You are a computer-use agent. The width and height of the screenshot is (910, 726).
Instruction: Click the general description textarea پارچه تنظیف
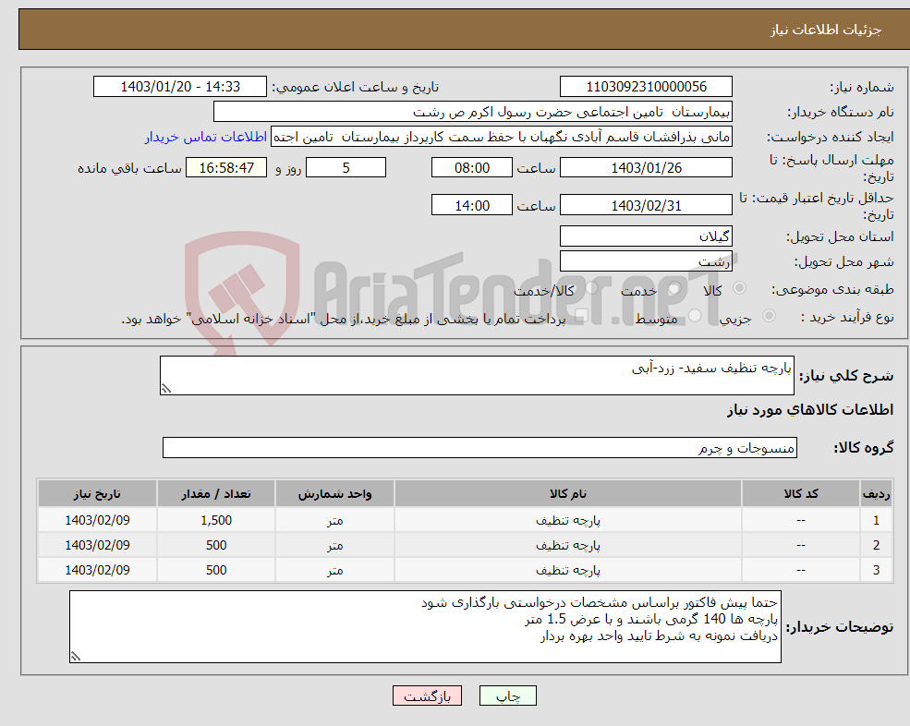pos(477,376)
